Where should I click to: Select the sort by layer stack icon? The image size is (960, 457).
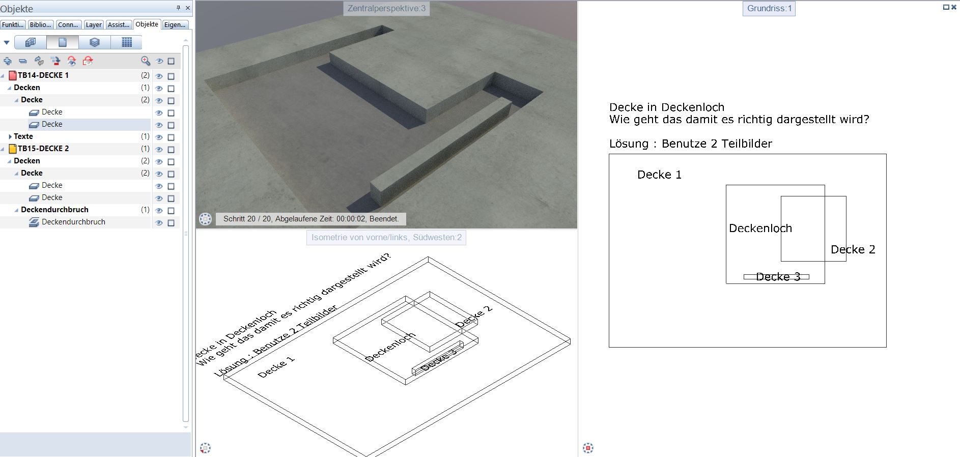click(x=95, y=42)
